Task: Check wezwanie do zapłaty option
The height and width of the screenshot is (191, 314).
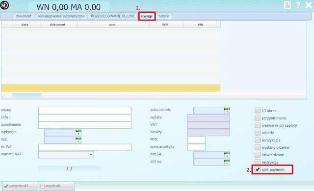Action: click(258, 125)
